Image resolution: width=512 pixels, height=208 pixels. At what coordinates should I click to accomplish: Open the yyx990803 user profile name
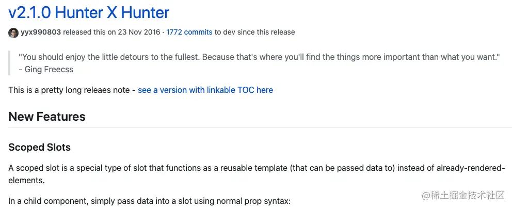(x=41, y=33)
